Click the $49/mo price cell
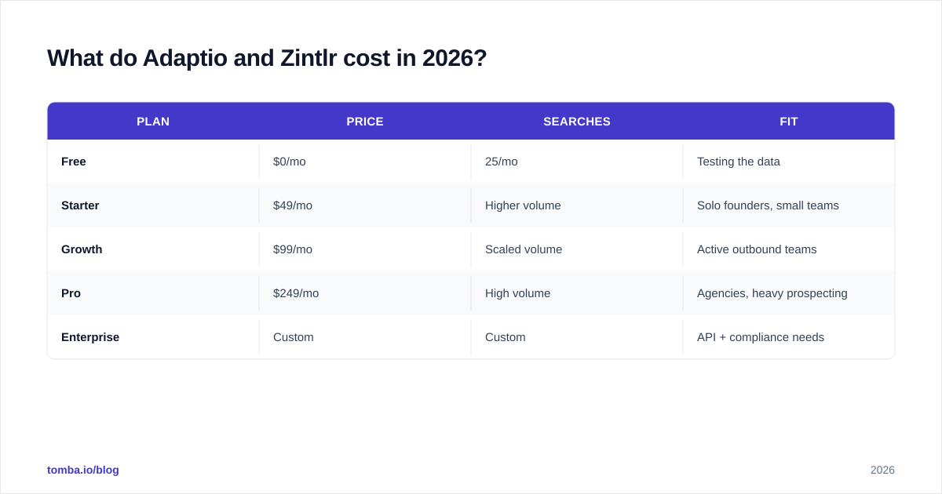 point(365,205)
